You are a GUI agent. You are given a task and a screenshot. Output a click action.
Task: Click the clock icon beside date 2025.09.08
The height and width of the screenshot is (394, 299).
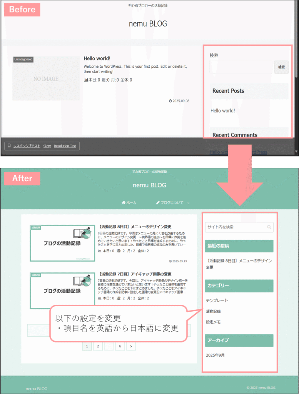point(170,101)
